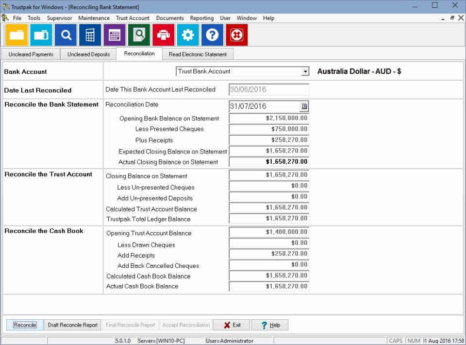
Task: Click the Less Un-presented Cheques field
Action: [x=269, y=186]
